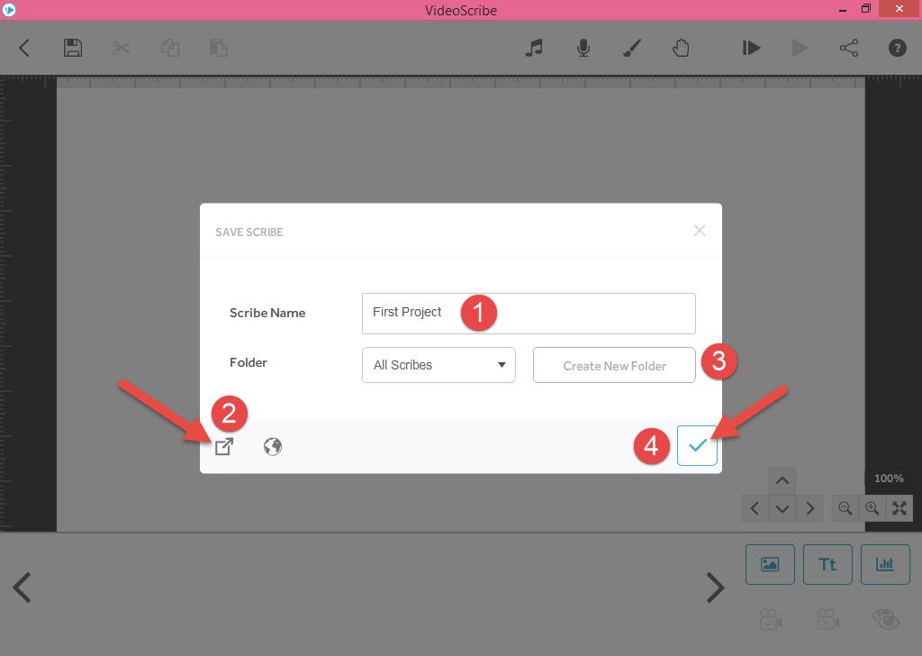Play scribe from start icon

click(x=751, y=48)
